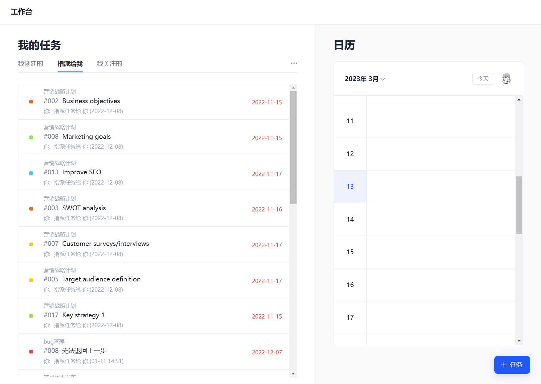Open task #005 Target audience definition
Screen dimensions: 541x384
pos(101,279)
